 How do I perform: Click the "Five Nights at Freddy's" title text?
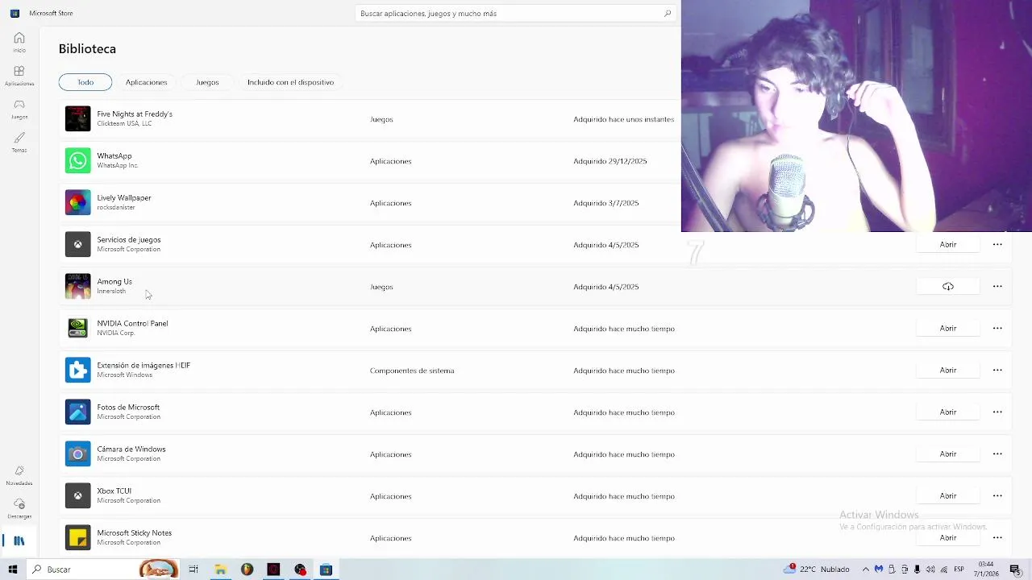pyautogui.click(x=135, y=114)
